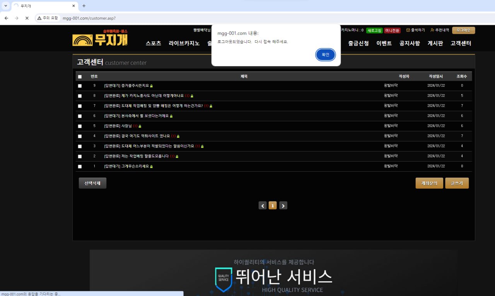495x296 pixels.
Task: Open the 스포츠 menu
Action: pyautogui.click(x=153, y=43)
